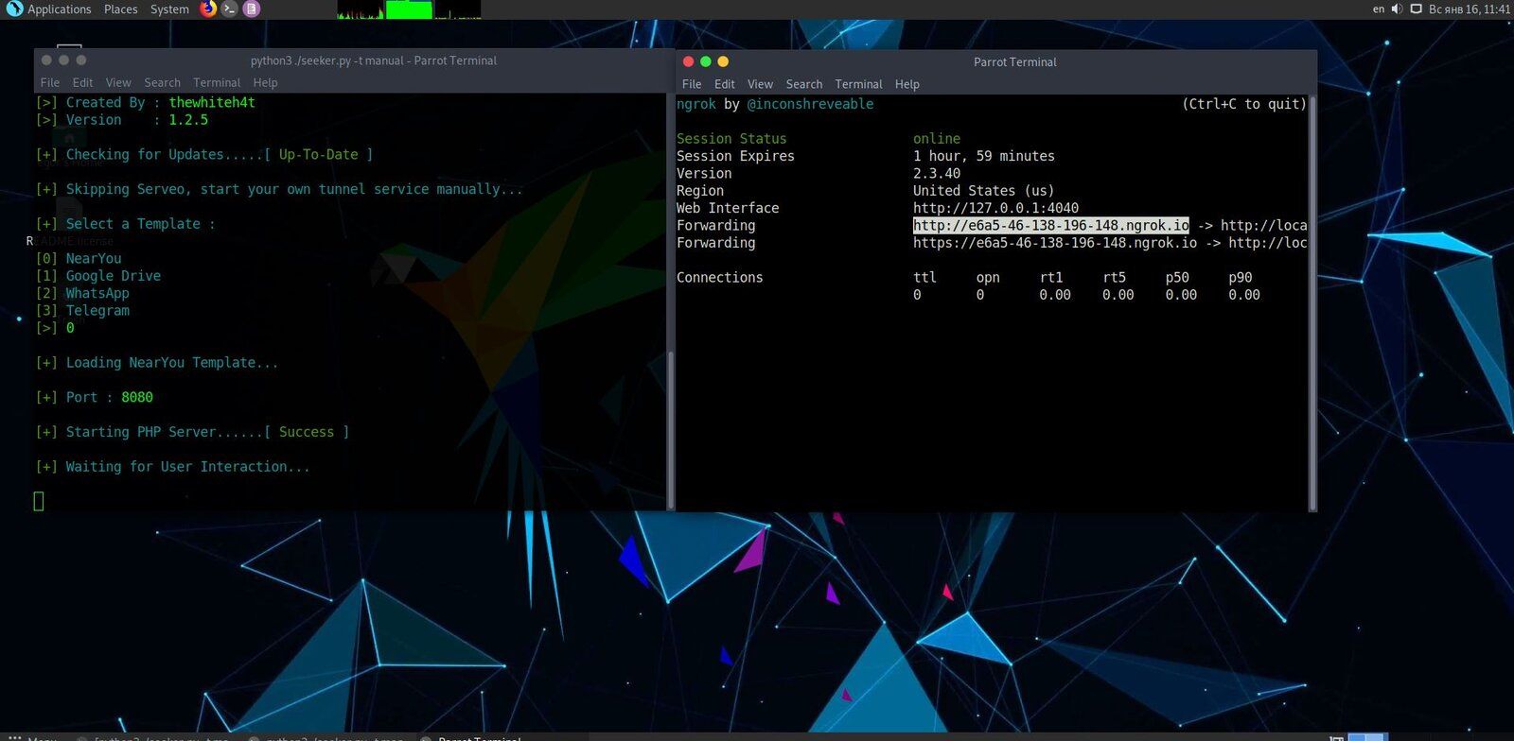The width and height of the screenshot is (1514, 741).
Task: Click the Parrot logo beside Applications
Action: point(13,9)
